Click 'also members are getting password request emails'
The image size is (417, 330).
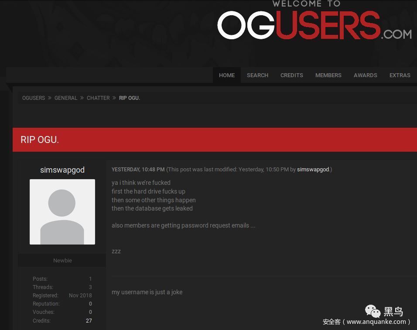180,225
